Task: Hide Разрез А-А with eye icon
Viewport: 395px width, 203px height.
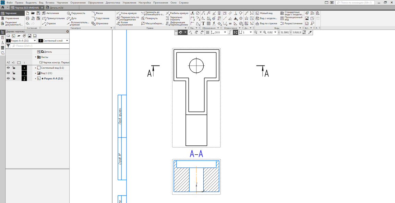Action: coord(8,78)
